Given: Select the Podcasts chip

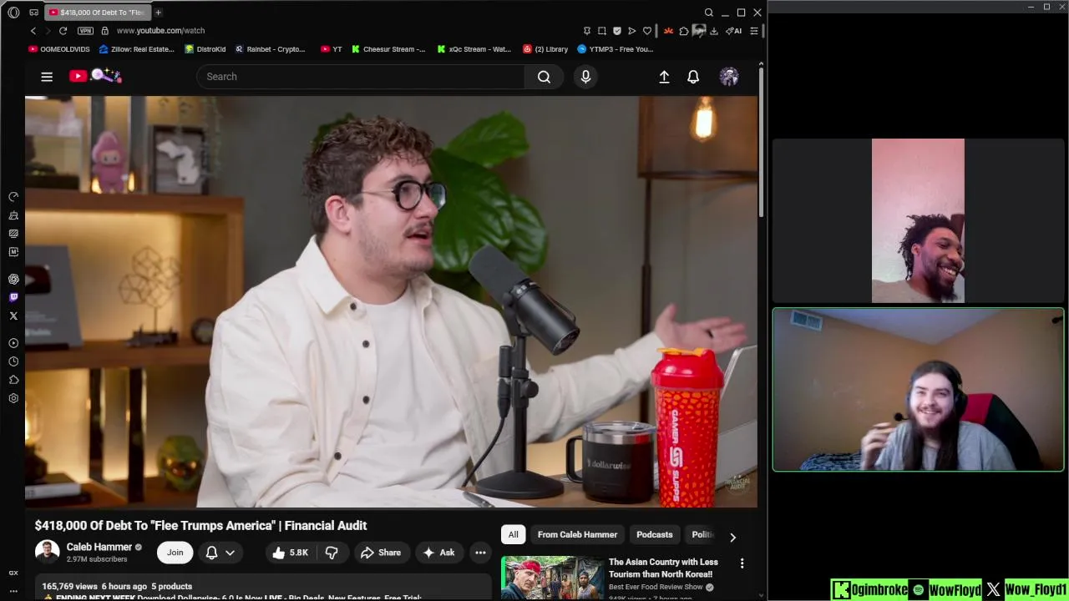Looking at the screenshot, I should [x=654, y=535].
